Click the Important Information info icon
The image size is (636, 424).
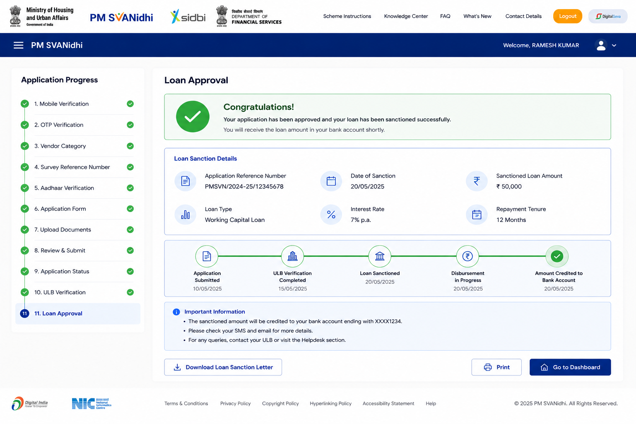(x=176, y=312)
